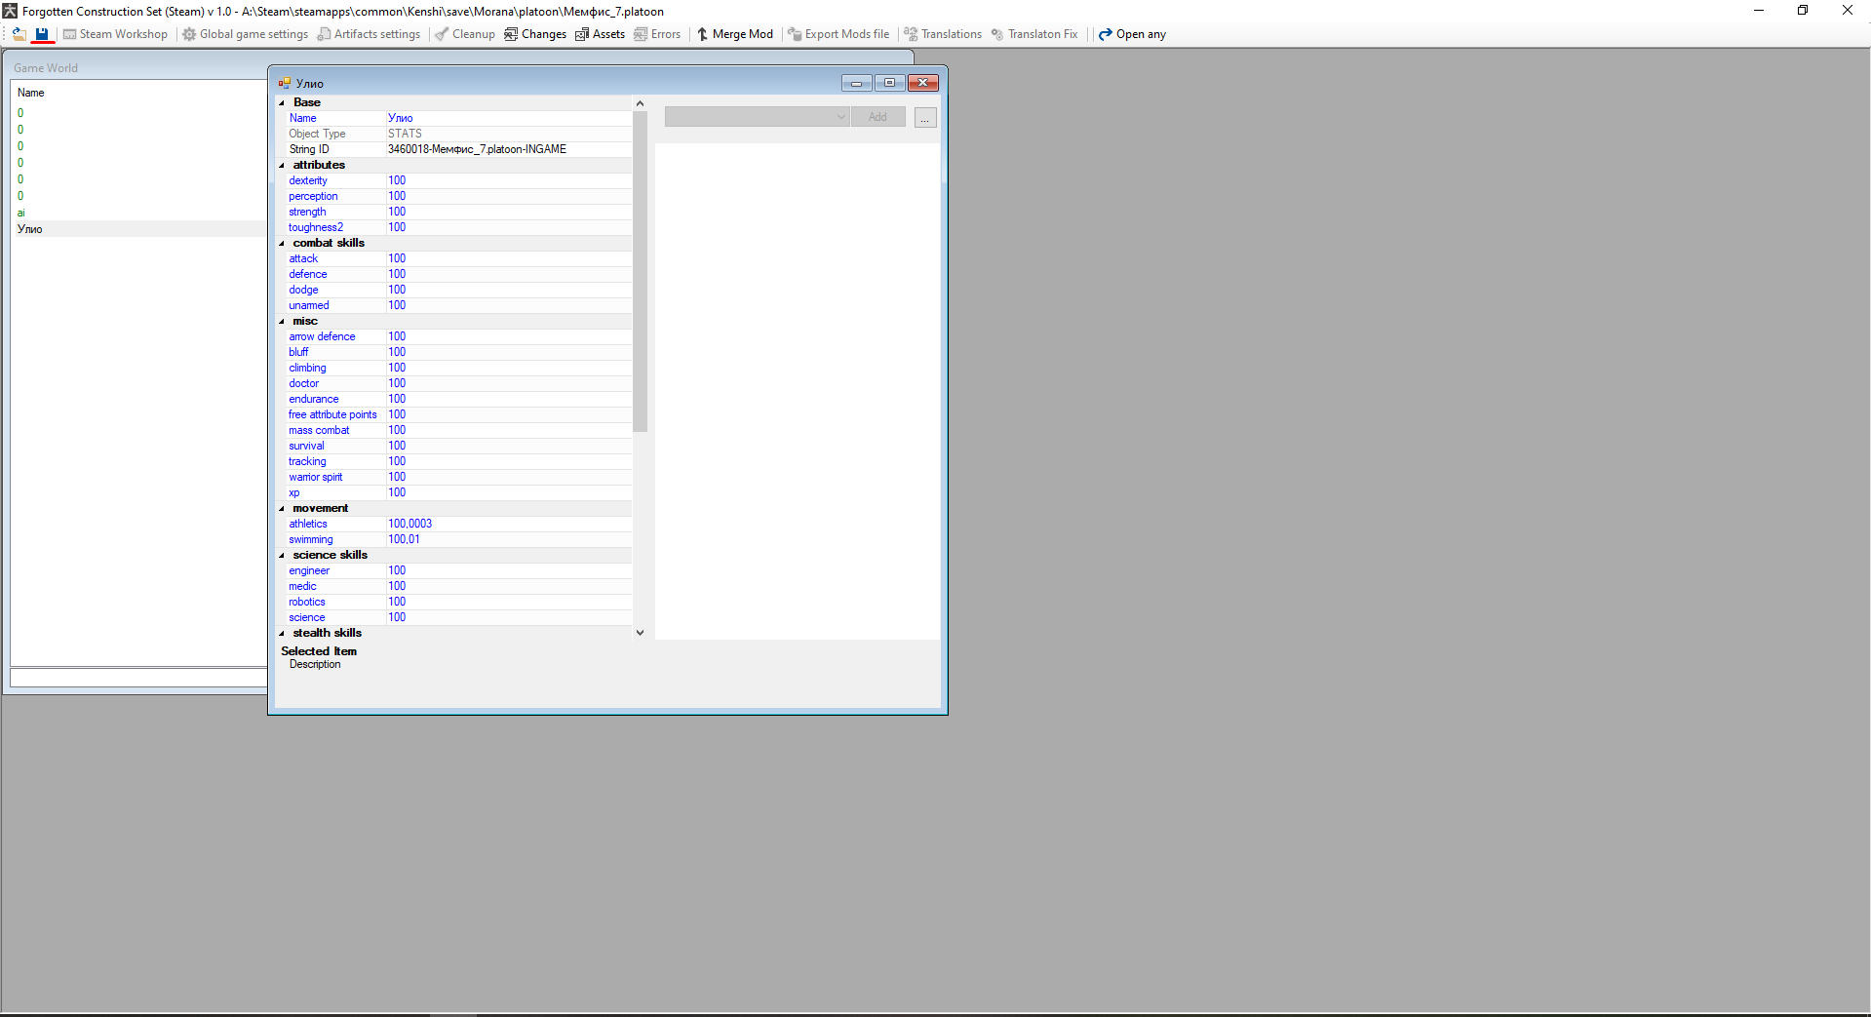Run the Cleanup tool
The width and height of the screenshot is (1871, 1017).
(x=465, y=34)
